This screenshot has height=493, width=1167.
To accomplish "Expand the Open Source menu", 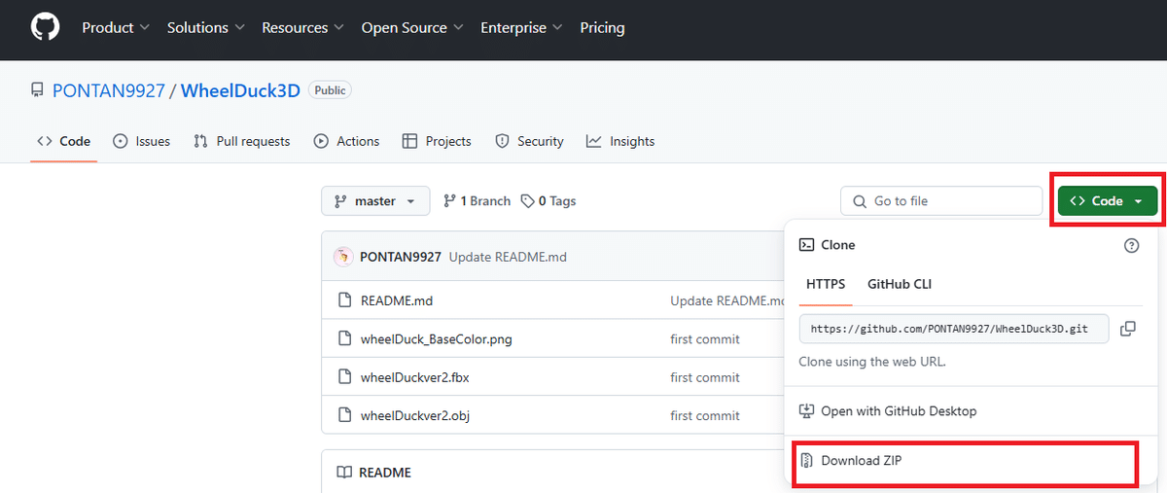I will pos(412,27).
